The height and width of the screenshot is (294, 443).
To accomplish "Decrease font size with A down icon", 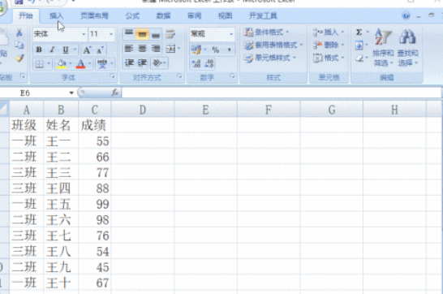I will pos(100,50).
